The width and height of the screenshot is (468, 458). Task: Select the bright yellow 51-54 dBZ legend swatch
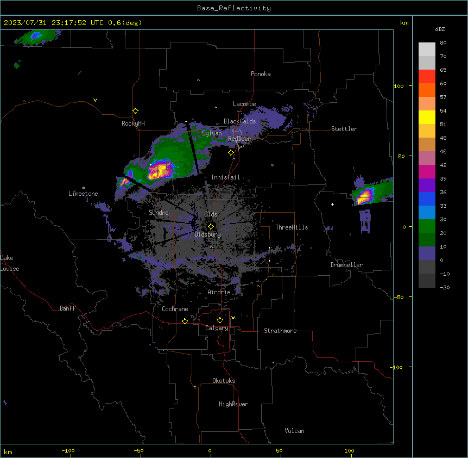[x=427, y=117]
